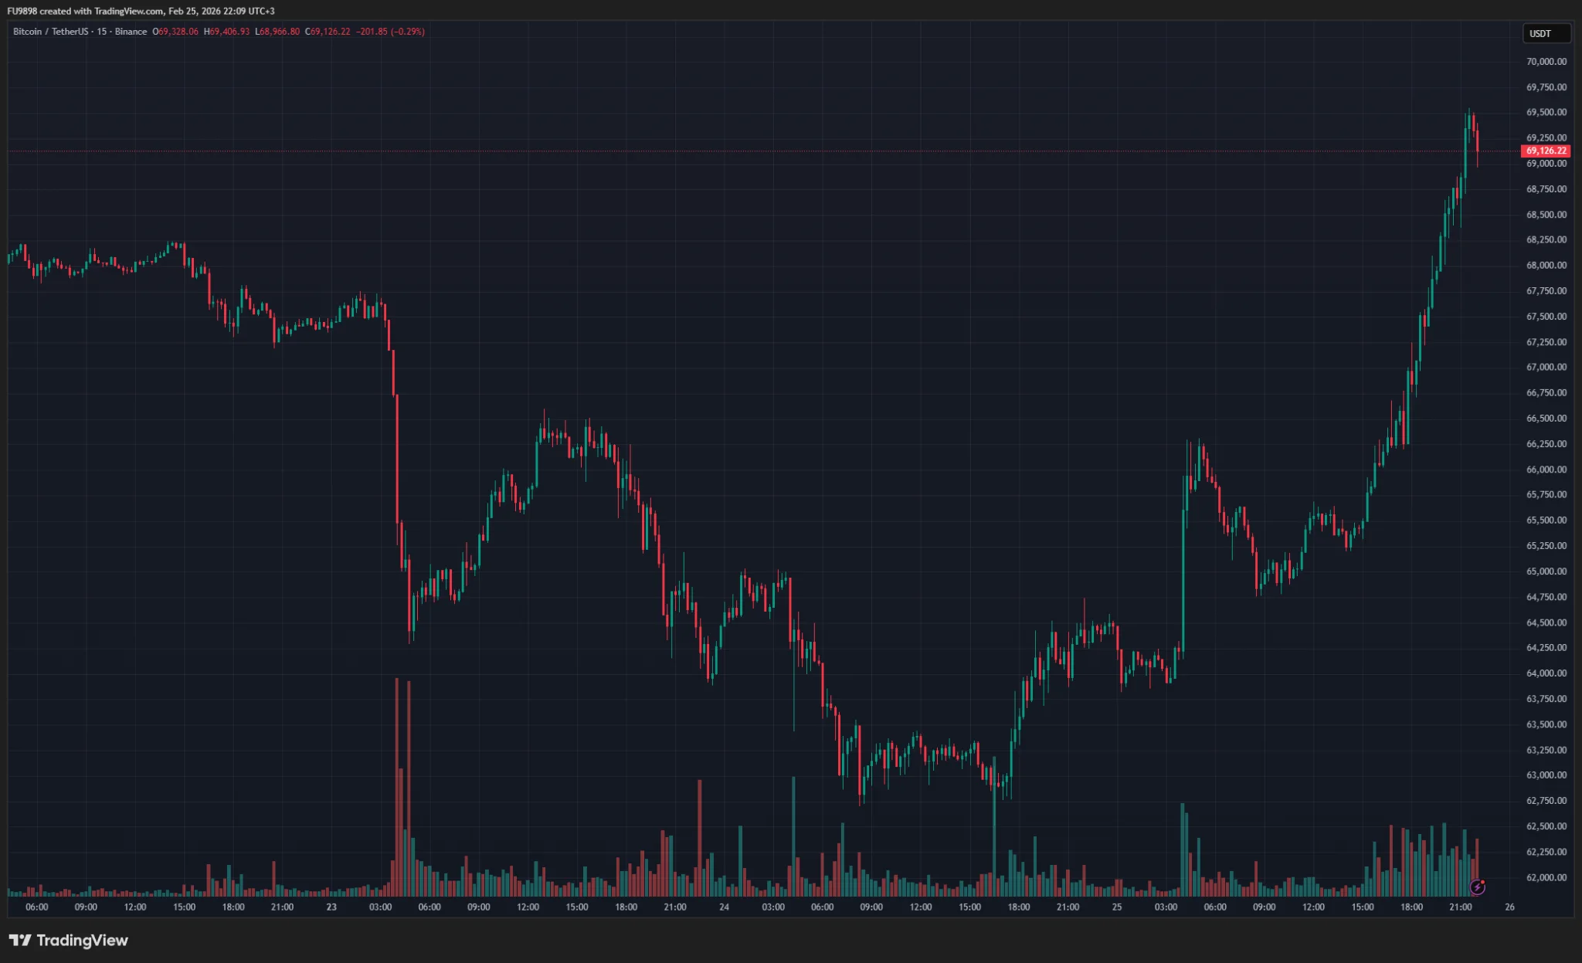Click the TradingView logo at bottom left
The height and width of the screenshot is (963, 1582).
pos(68,940)
